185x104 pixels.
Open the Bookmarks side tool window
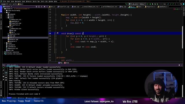click(1, 92)
